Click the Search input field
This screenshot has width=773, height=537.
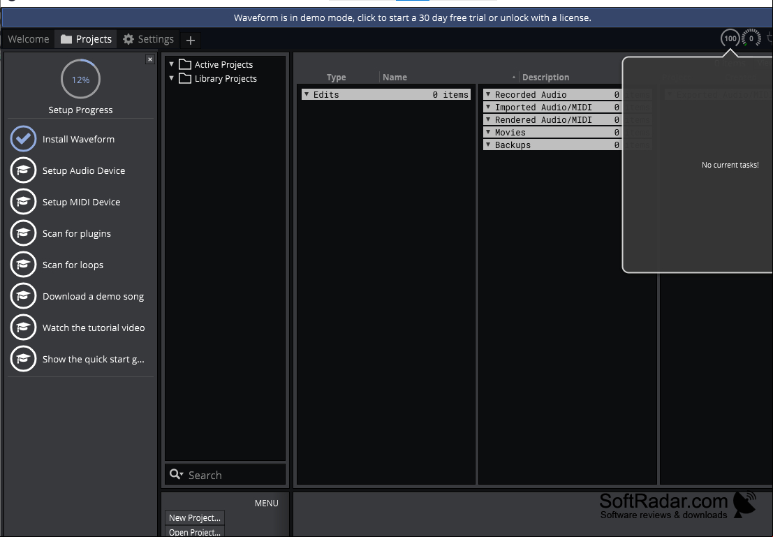click(226, 474)
